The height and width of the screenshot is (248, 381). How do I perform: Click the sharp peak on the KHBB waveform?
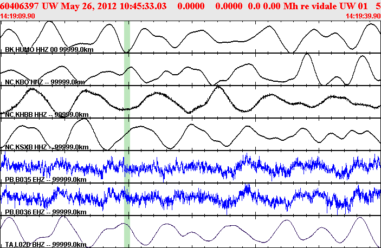click(218, 87)
